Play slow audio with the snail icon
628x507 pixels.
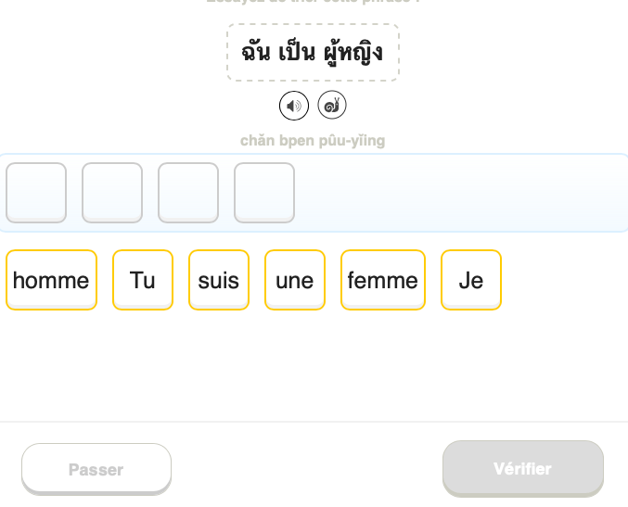point(332,106)
